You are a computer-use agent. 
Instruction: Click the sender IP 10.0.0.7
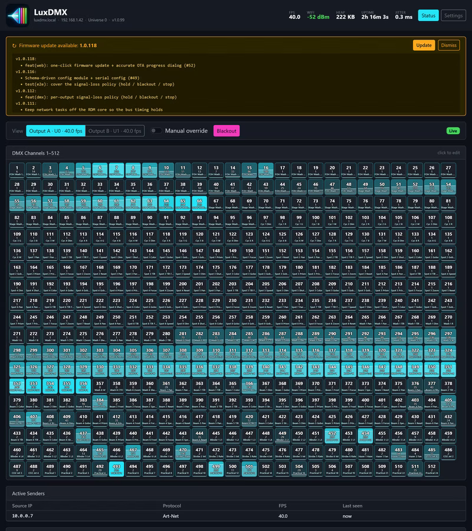(22, 516)
